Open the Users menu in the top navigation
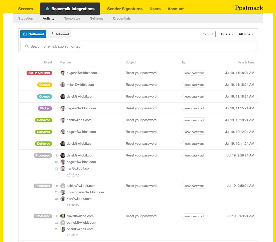Viewport: 276px width, 242px height. (x=155, y=9)
